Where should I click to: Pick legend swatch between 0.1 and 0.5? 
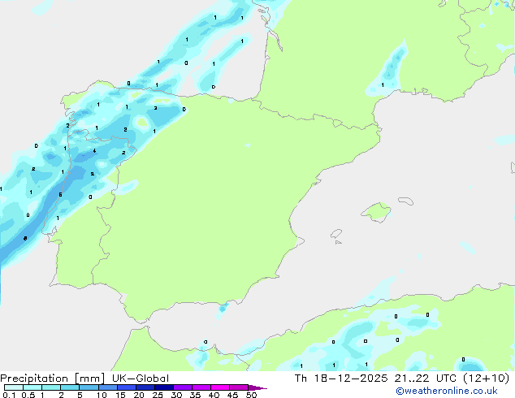(x=14, y=387)
